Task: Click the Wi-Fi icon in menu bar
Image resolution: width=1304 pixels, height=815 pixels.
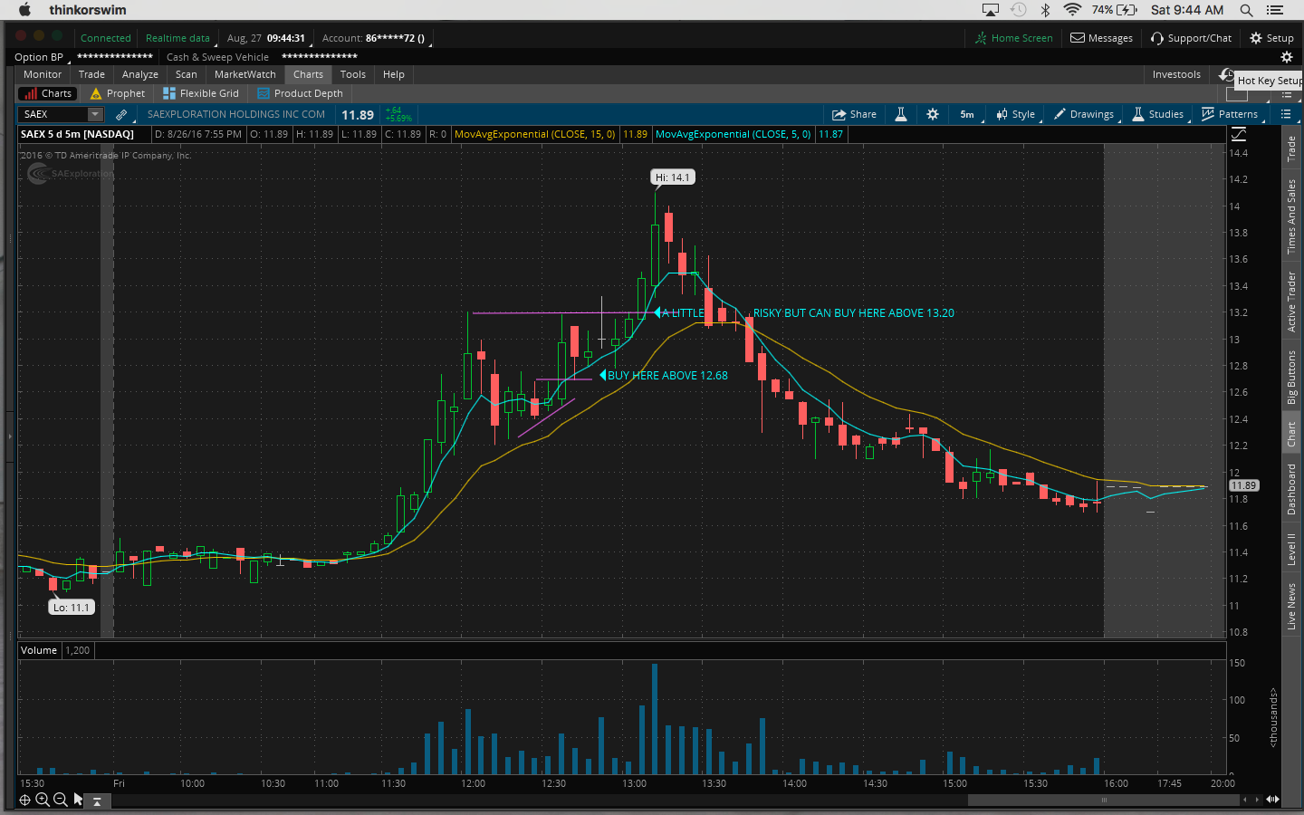Action: point(1072,10)
